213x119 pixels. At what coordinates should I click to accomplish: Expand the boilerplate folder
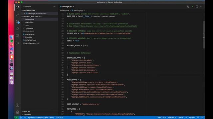30,20
